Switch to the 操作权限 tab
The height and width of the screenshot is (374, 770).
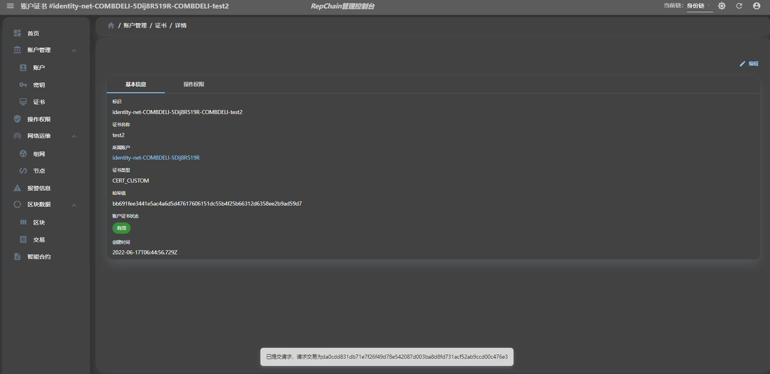(194, 84)
